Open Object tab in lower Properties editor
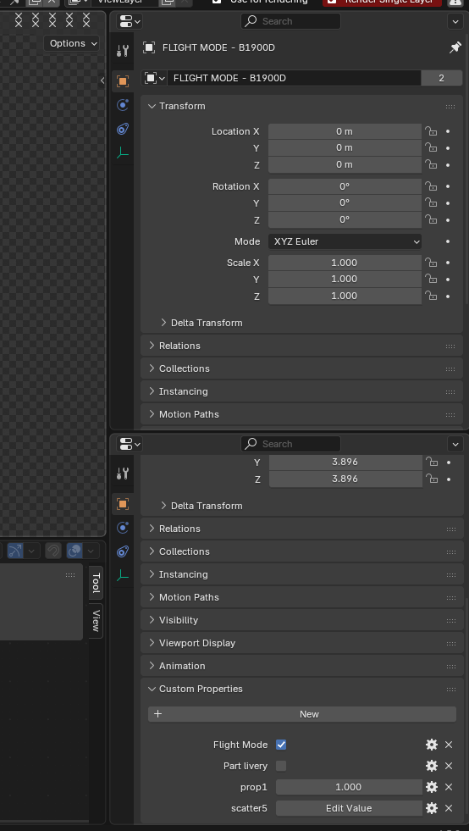 pyautogui.click(x=123, y=503)
